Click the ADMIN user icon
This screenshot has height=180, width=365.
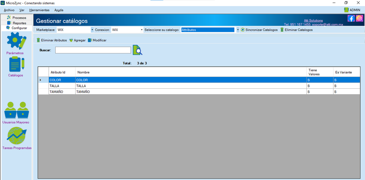(346, 10)
